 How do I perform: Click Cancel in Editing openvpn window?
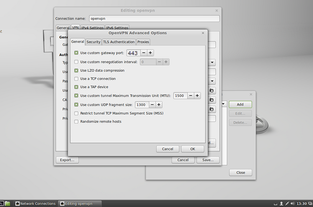tap(183, 160)
